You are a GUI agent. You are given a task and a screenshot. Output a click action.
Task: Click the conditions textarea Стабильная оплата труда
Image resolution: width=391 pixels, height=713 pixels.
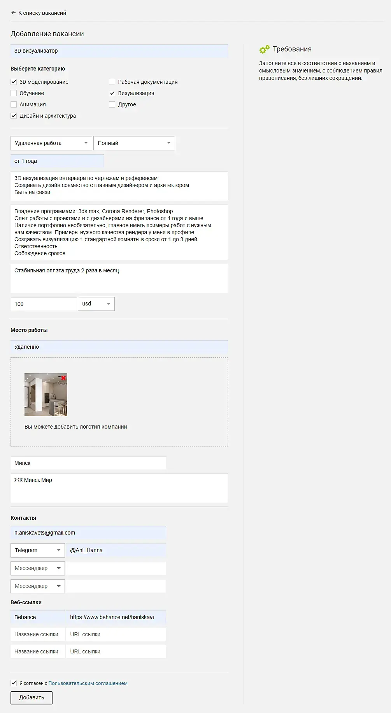[119, 279]
